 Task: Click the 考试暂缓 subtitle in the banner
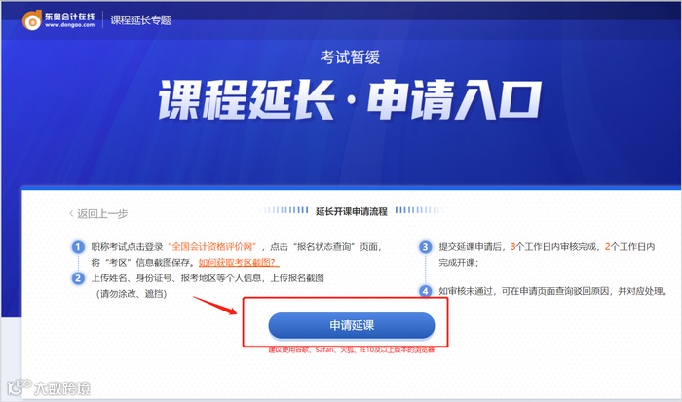click(x=350, y=56)
